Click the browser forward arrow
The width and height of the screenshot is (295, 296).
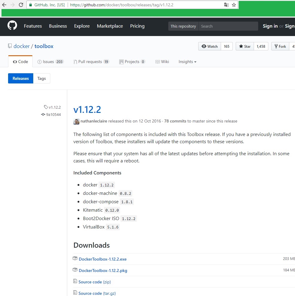(x=13, y=5)
